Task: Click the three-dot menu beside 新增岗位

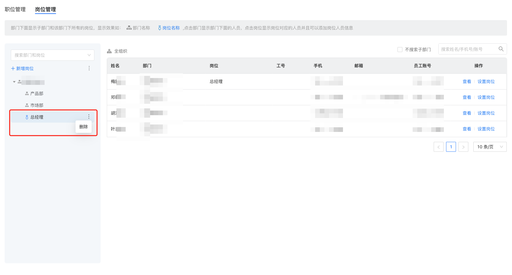Action: [89, 68]
